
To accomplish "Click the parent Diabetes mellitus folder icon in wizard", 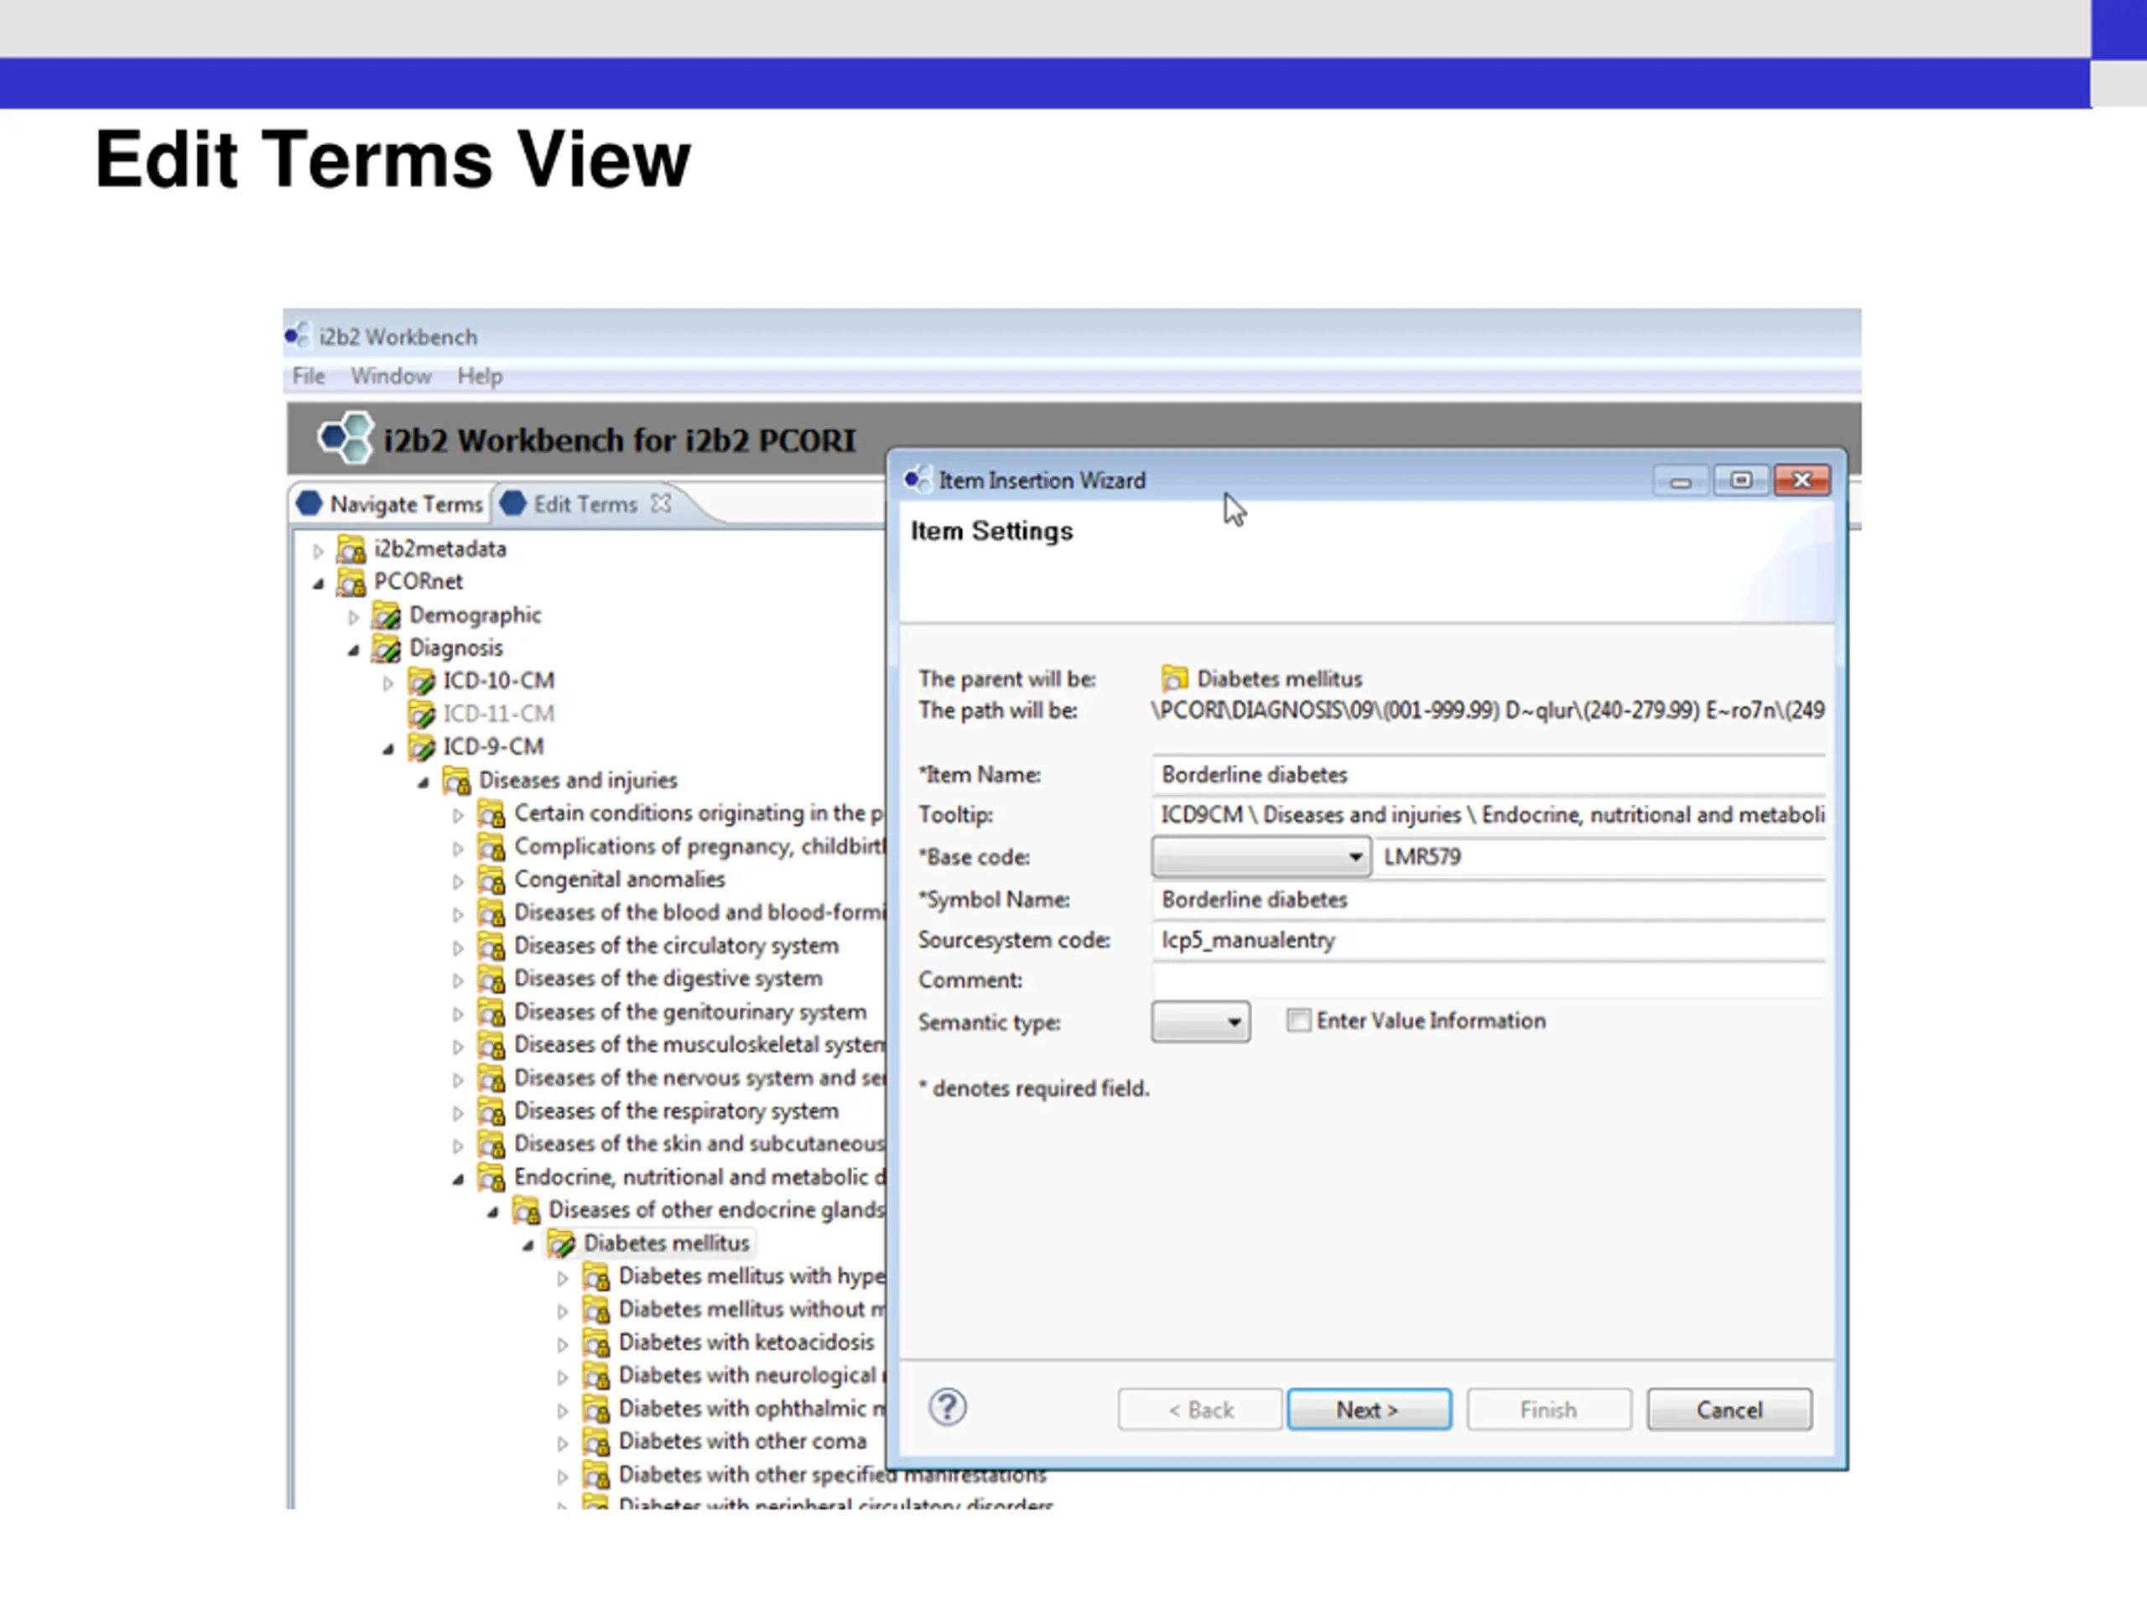I will tap(1174, 678).
